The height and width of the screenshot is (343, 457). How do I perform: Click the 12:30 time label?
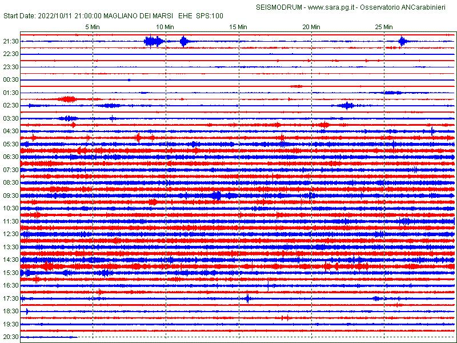(x=11, y=234)
